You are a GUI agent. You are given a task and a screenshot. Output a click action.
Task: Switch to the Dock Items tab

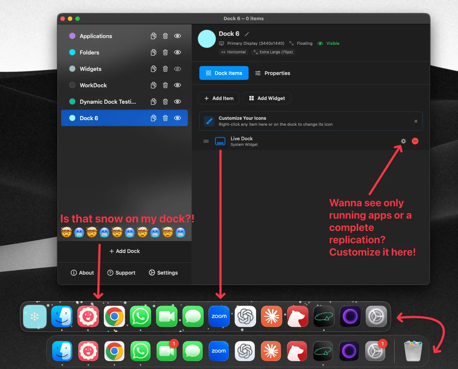[224, 73]
